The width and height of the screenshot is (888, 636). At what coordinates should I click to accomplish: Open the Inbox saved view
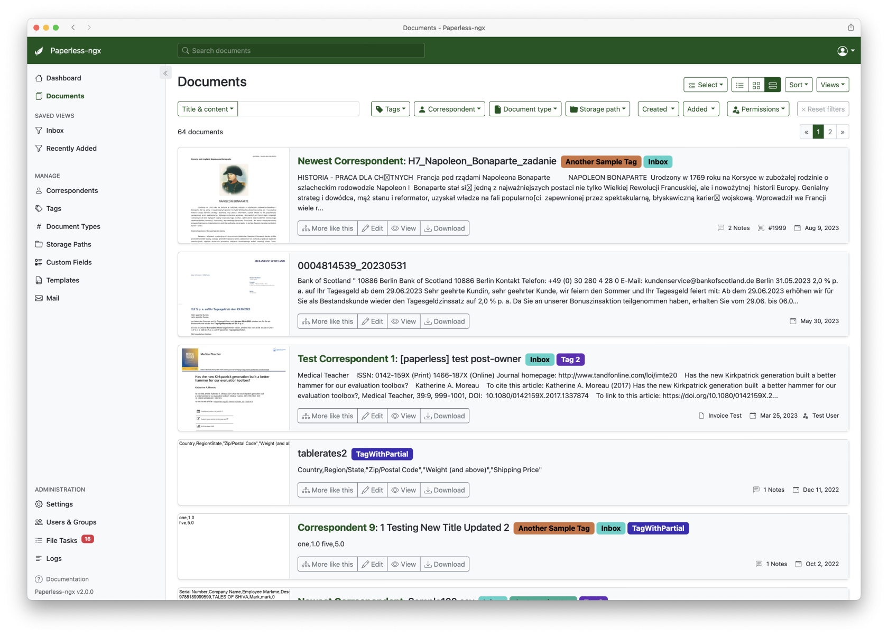tap(54, 131)
